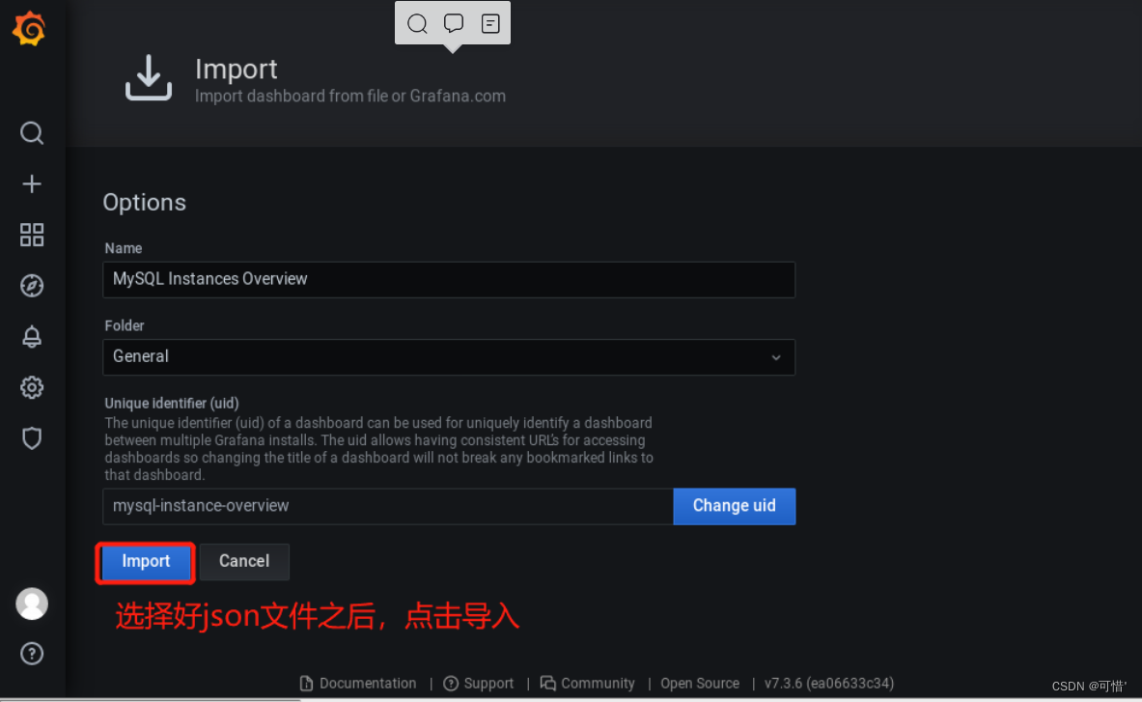
Task: Click the Documentation file icon in footer
Action: 306,683
